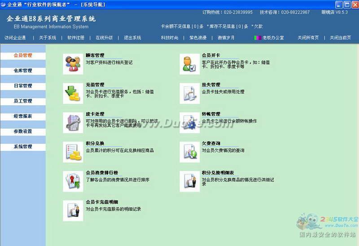This screenshot has height=246, width=359.
Task: Click 关闭当前页
Action: (x=340, y=38)
